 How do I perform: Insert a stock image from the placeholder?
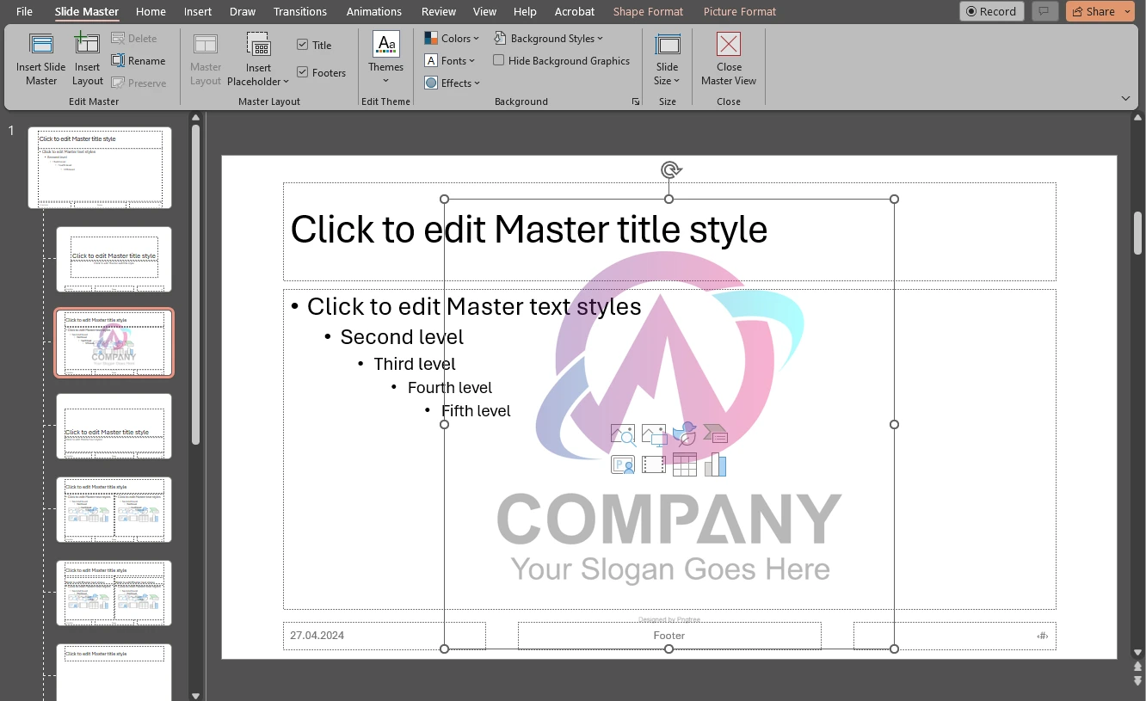coord(623,434)
